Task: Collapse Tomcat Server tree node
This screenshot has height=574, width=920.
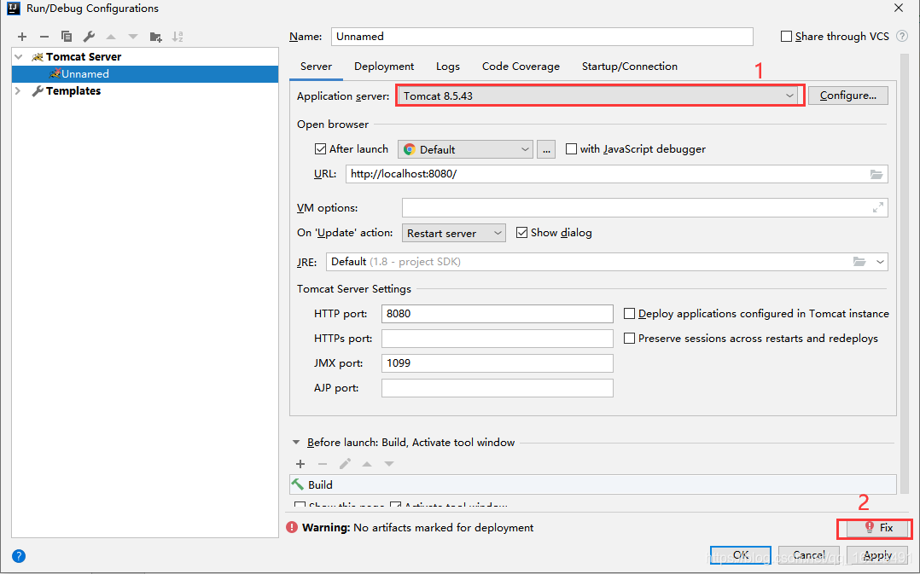Action: (18, 57)
